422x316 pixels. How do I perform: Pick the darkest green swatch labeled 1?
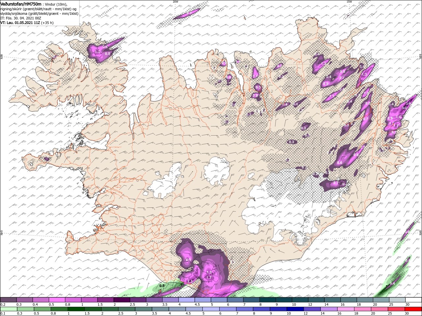pyautogui.click(x=76, y=309)
